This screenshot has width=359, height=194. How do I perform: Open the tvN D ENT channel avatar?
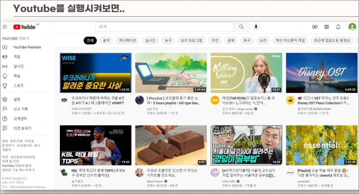point(215,173)
